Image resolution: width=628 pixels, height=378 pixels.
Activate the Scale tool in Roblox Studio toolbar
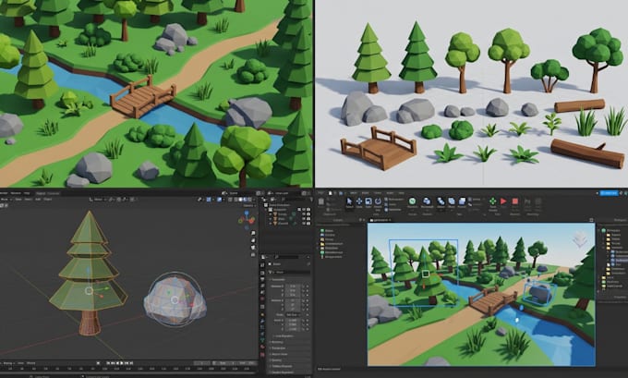[x=368, y=201]
